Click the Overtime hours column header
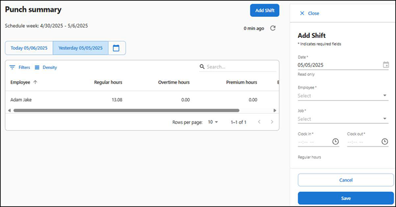Screen dimensions: 396x207 pyautogui.click(x=174, y=83)
